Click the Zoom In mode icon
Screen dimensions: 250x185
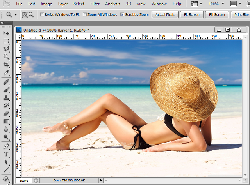(x=25, y=15)
